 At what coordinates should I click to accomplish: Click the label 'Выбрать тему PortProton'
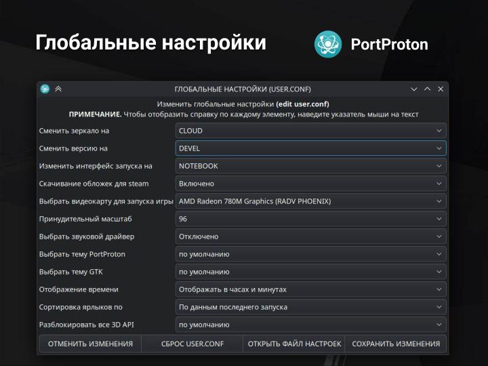tap(82, 254)
